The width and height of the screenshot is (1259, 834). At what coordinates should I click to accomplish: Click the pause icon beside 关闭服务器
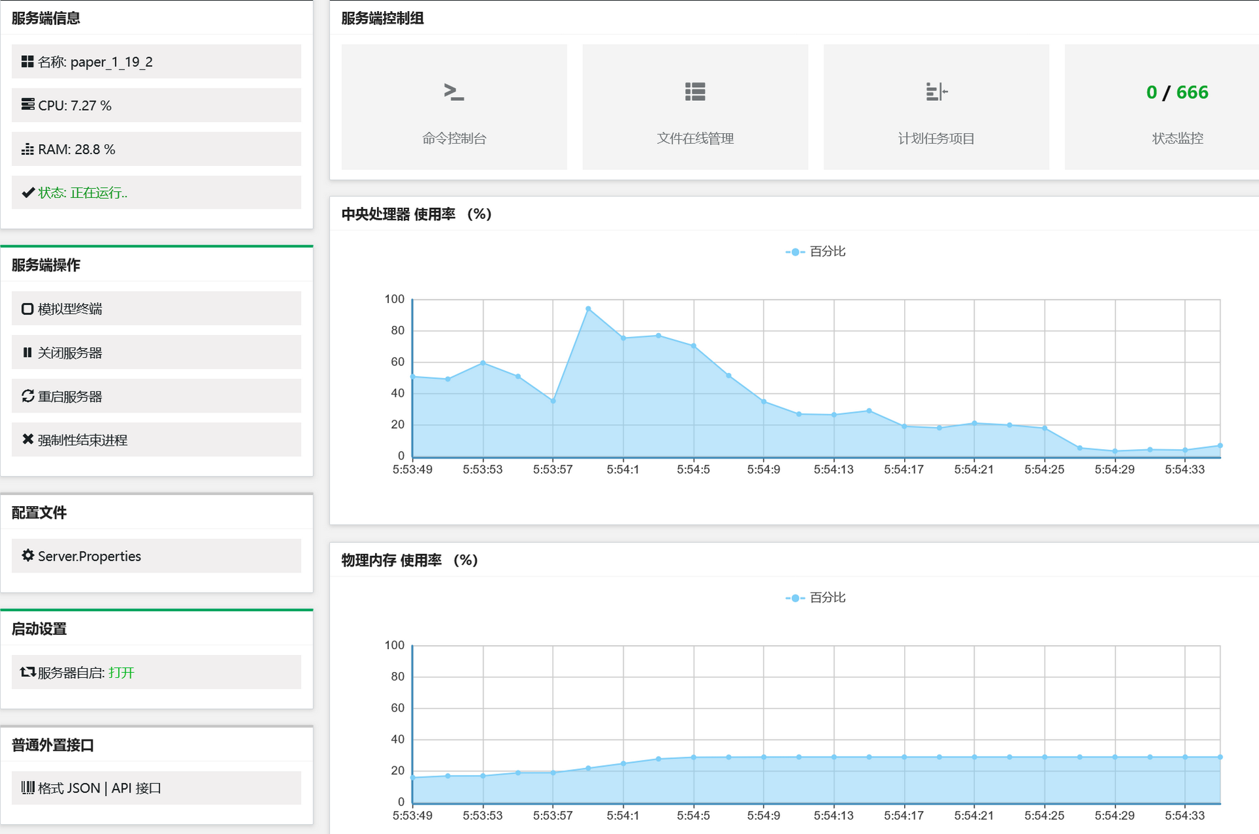[28, 353]
